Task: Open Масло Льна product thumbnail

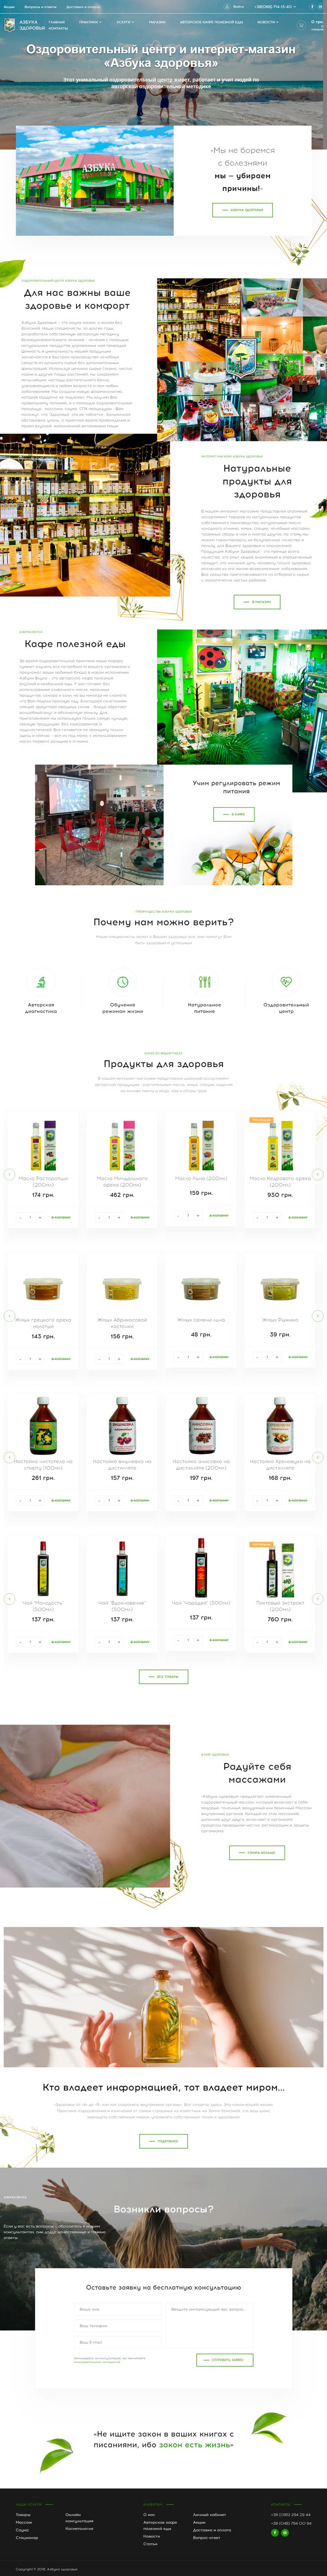Action: click(x=201, y=1145)
